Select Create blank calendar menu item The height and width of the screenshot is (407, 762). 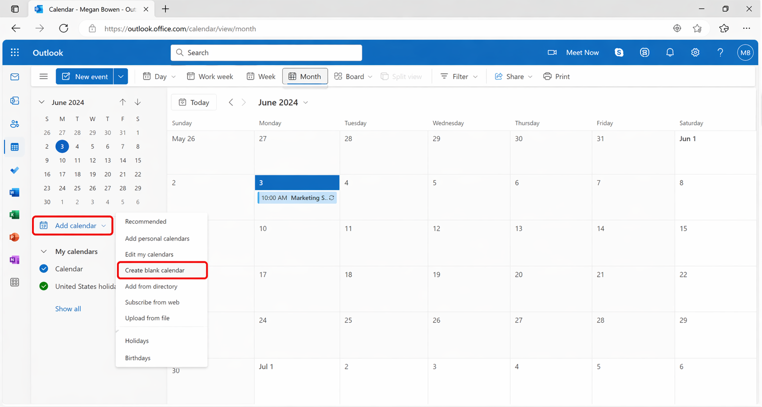[154, 270]
